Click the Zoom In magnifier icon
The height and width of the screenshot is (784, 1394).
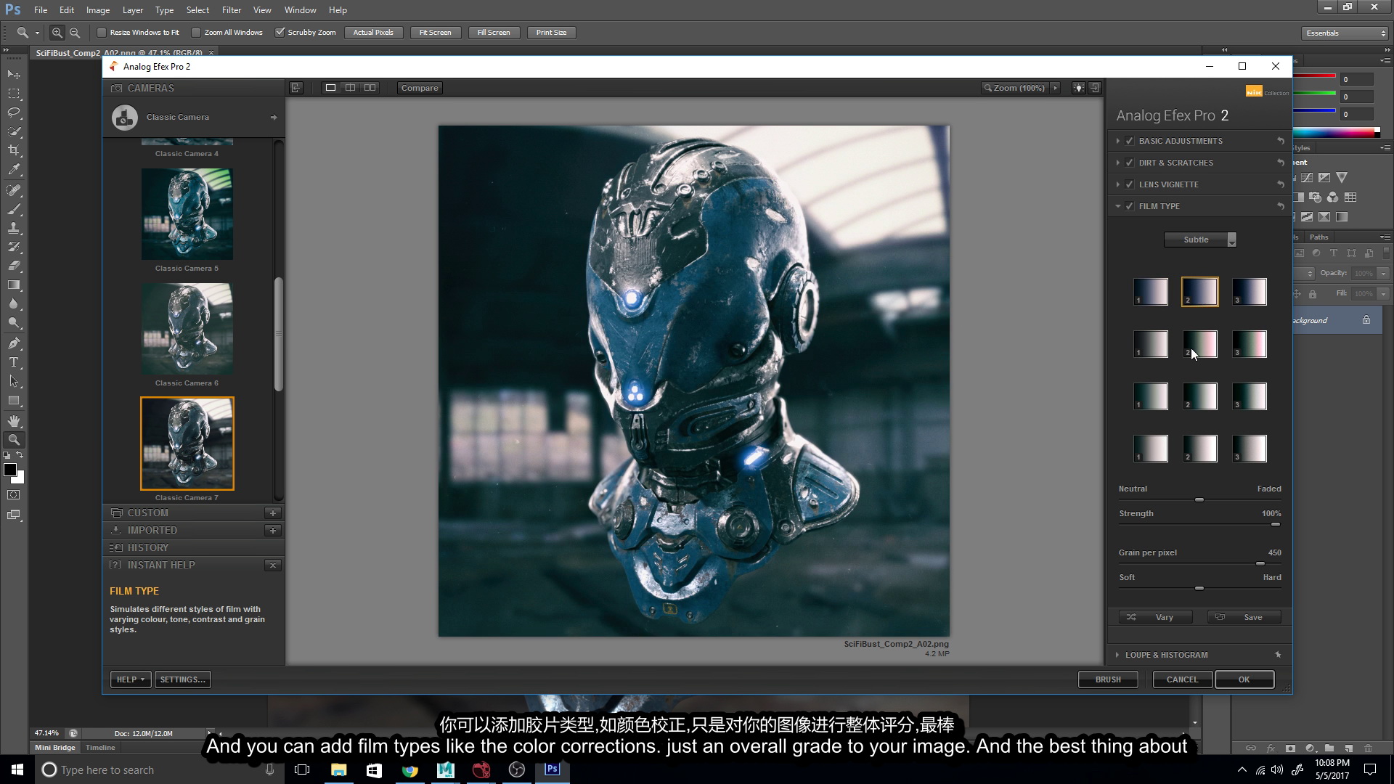pos(57,33)
